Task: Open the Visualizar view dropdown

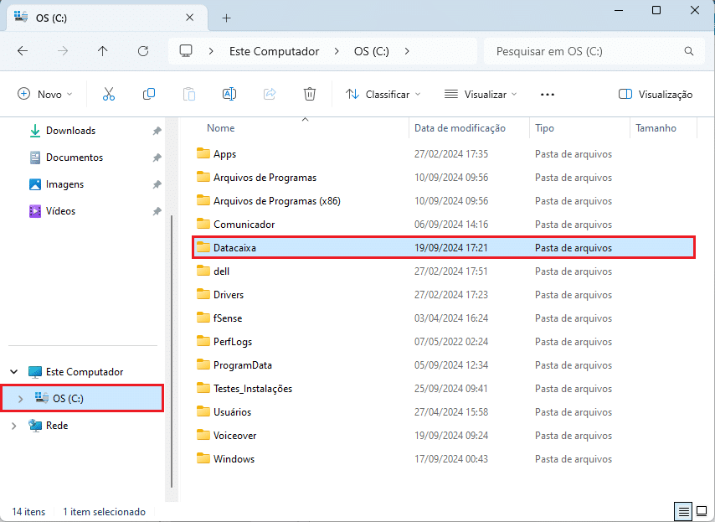Action: click(x=481, y=95)
